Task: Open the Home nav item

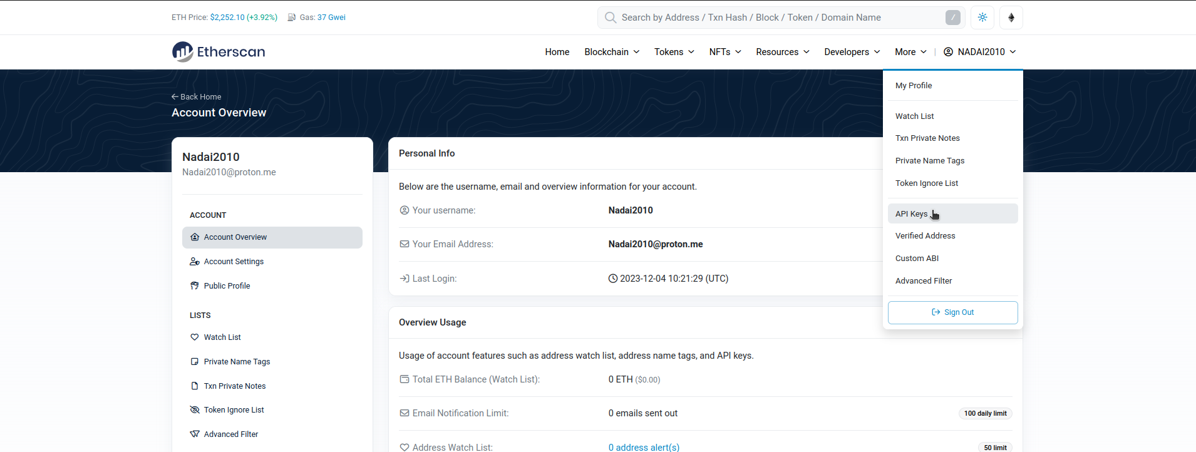Action: point(557,52)
